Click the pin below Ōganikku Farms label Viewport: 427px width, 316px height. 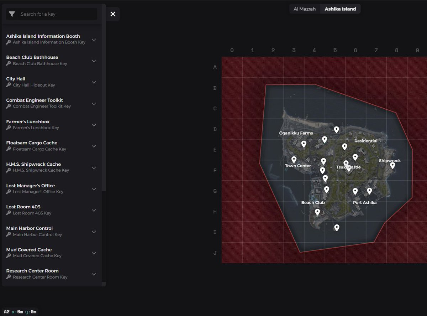coord(304,144)
